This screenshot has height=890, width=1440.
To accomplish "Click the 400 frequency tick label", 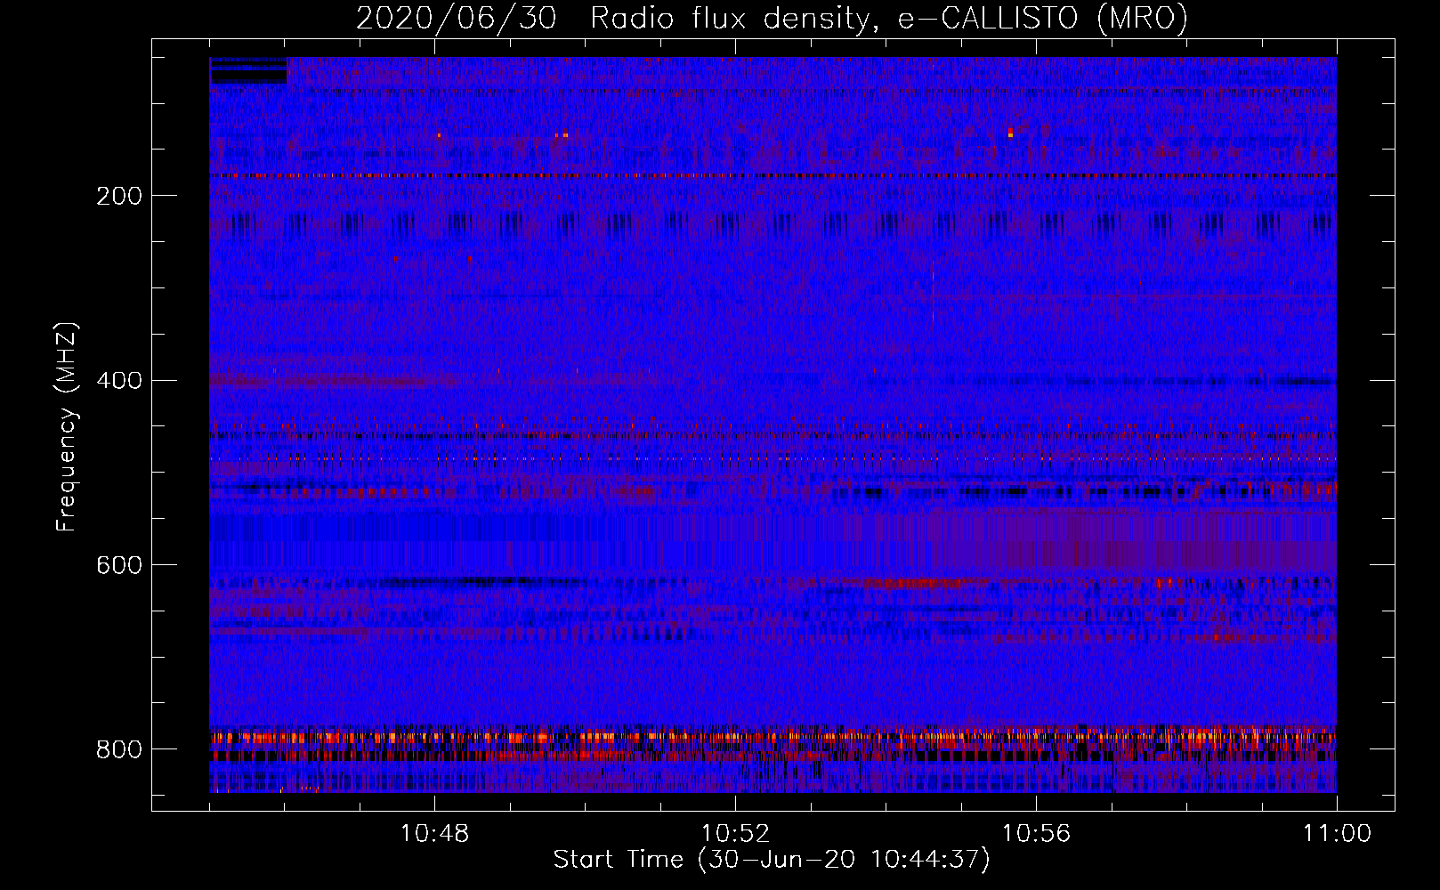I will click(x=118, y=381).
